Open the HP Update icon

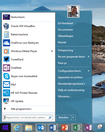(6, 101)
